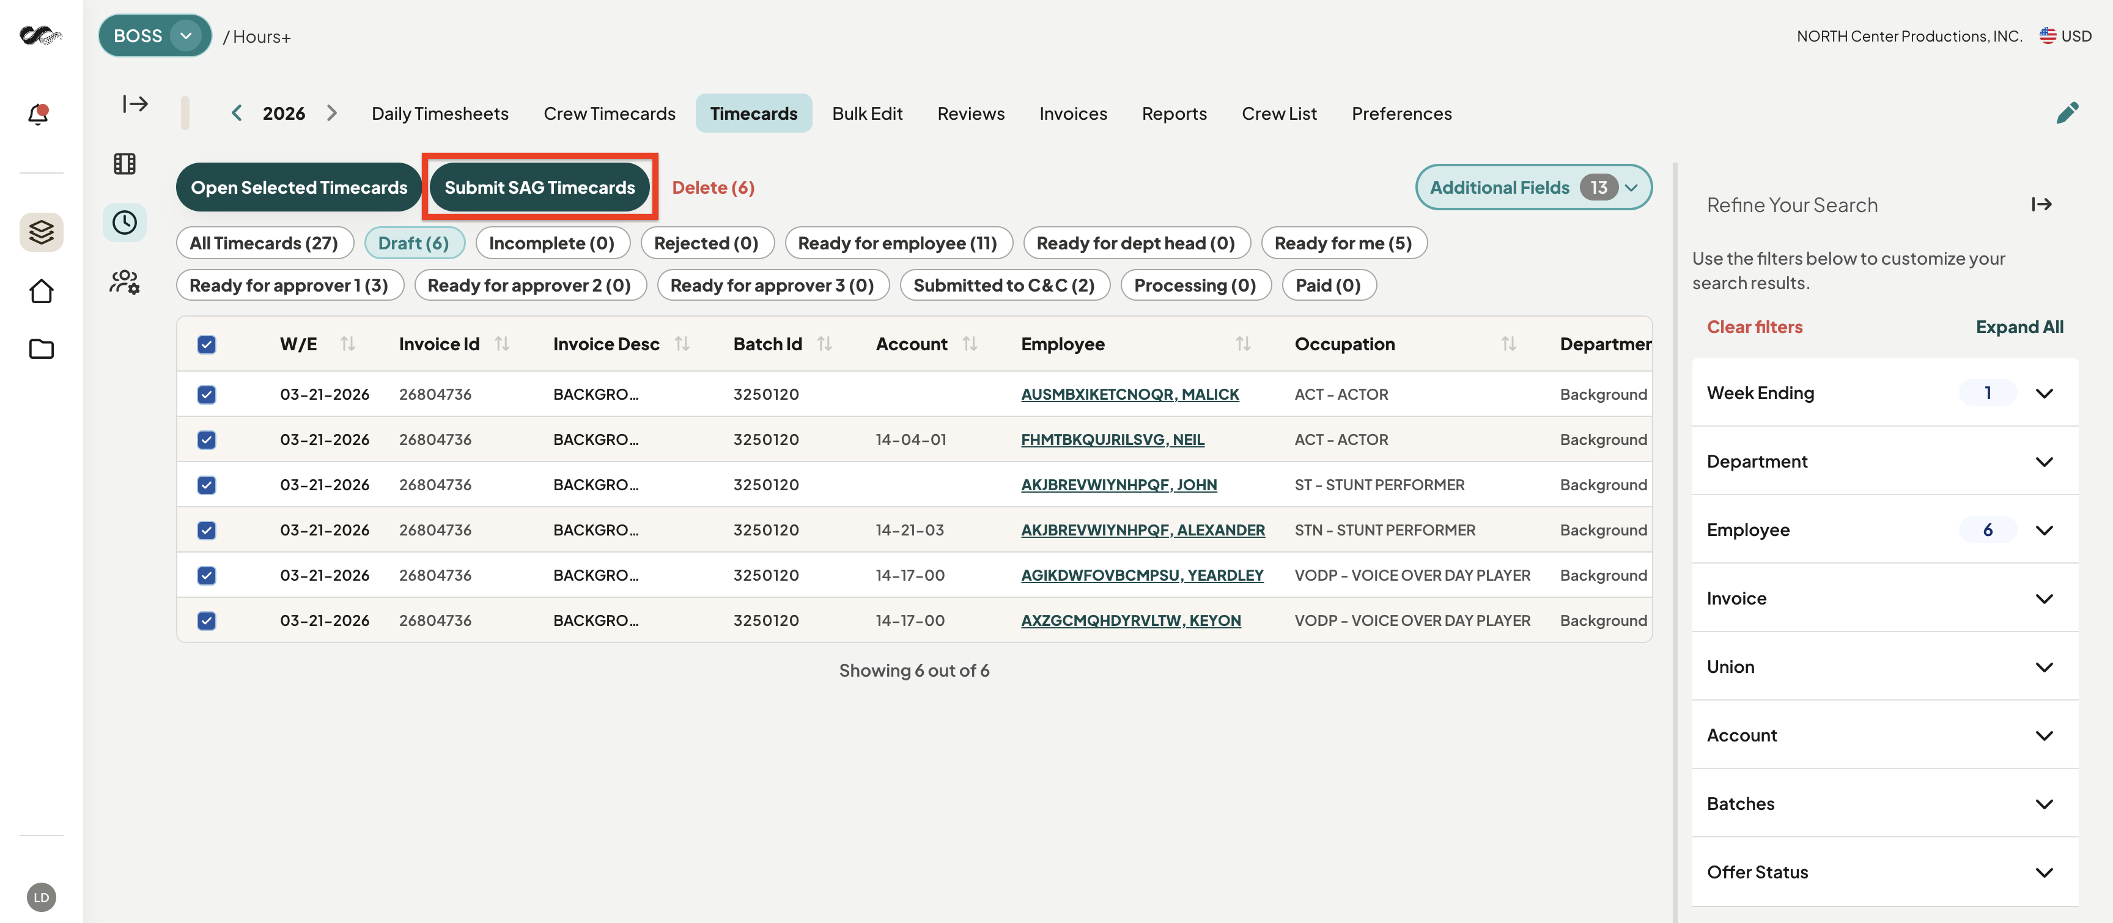Open the folder sidebar icon
Viewport: 2113px width, 923px height.
click(x=41, y=348)
